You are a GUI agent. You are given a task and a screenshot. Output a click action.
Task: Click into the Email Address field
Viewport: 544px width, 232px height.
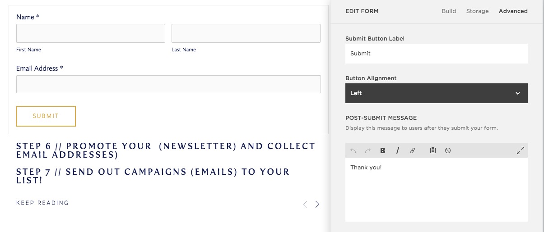tap(168, 84)
